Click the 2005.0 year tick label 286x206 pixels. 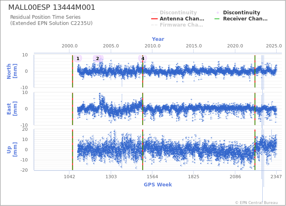[x=111, y=46]
